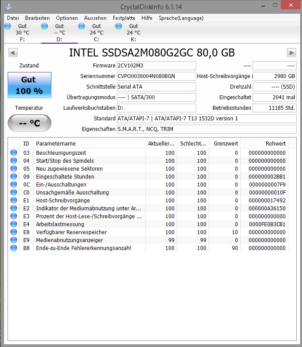Click raw value 000000002BB1
The image size is (302, 347).
(x=267, y=177)
